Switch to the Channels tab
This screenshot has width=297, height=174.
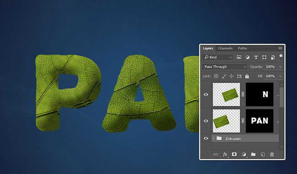point(225,48)
